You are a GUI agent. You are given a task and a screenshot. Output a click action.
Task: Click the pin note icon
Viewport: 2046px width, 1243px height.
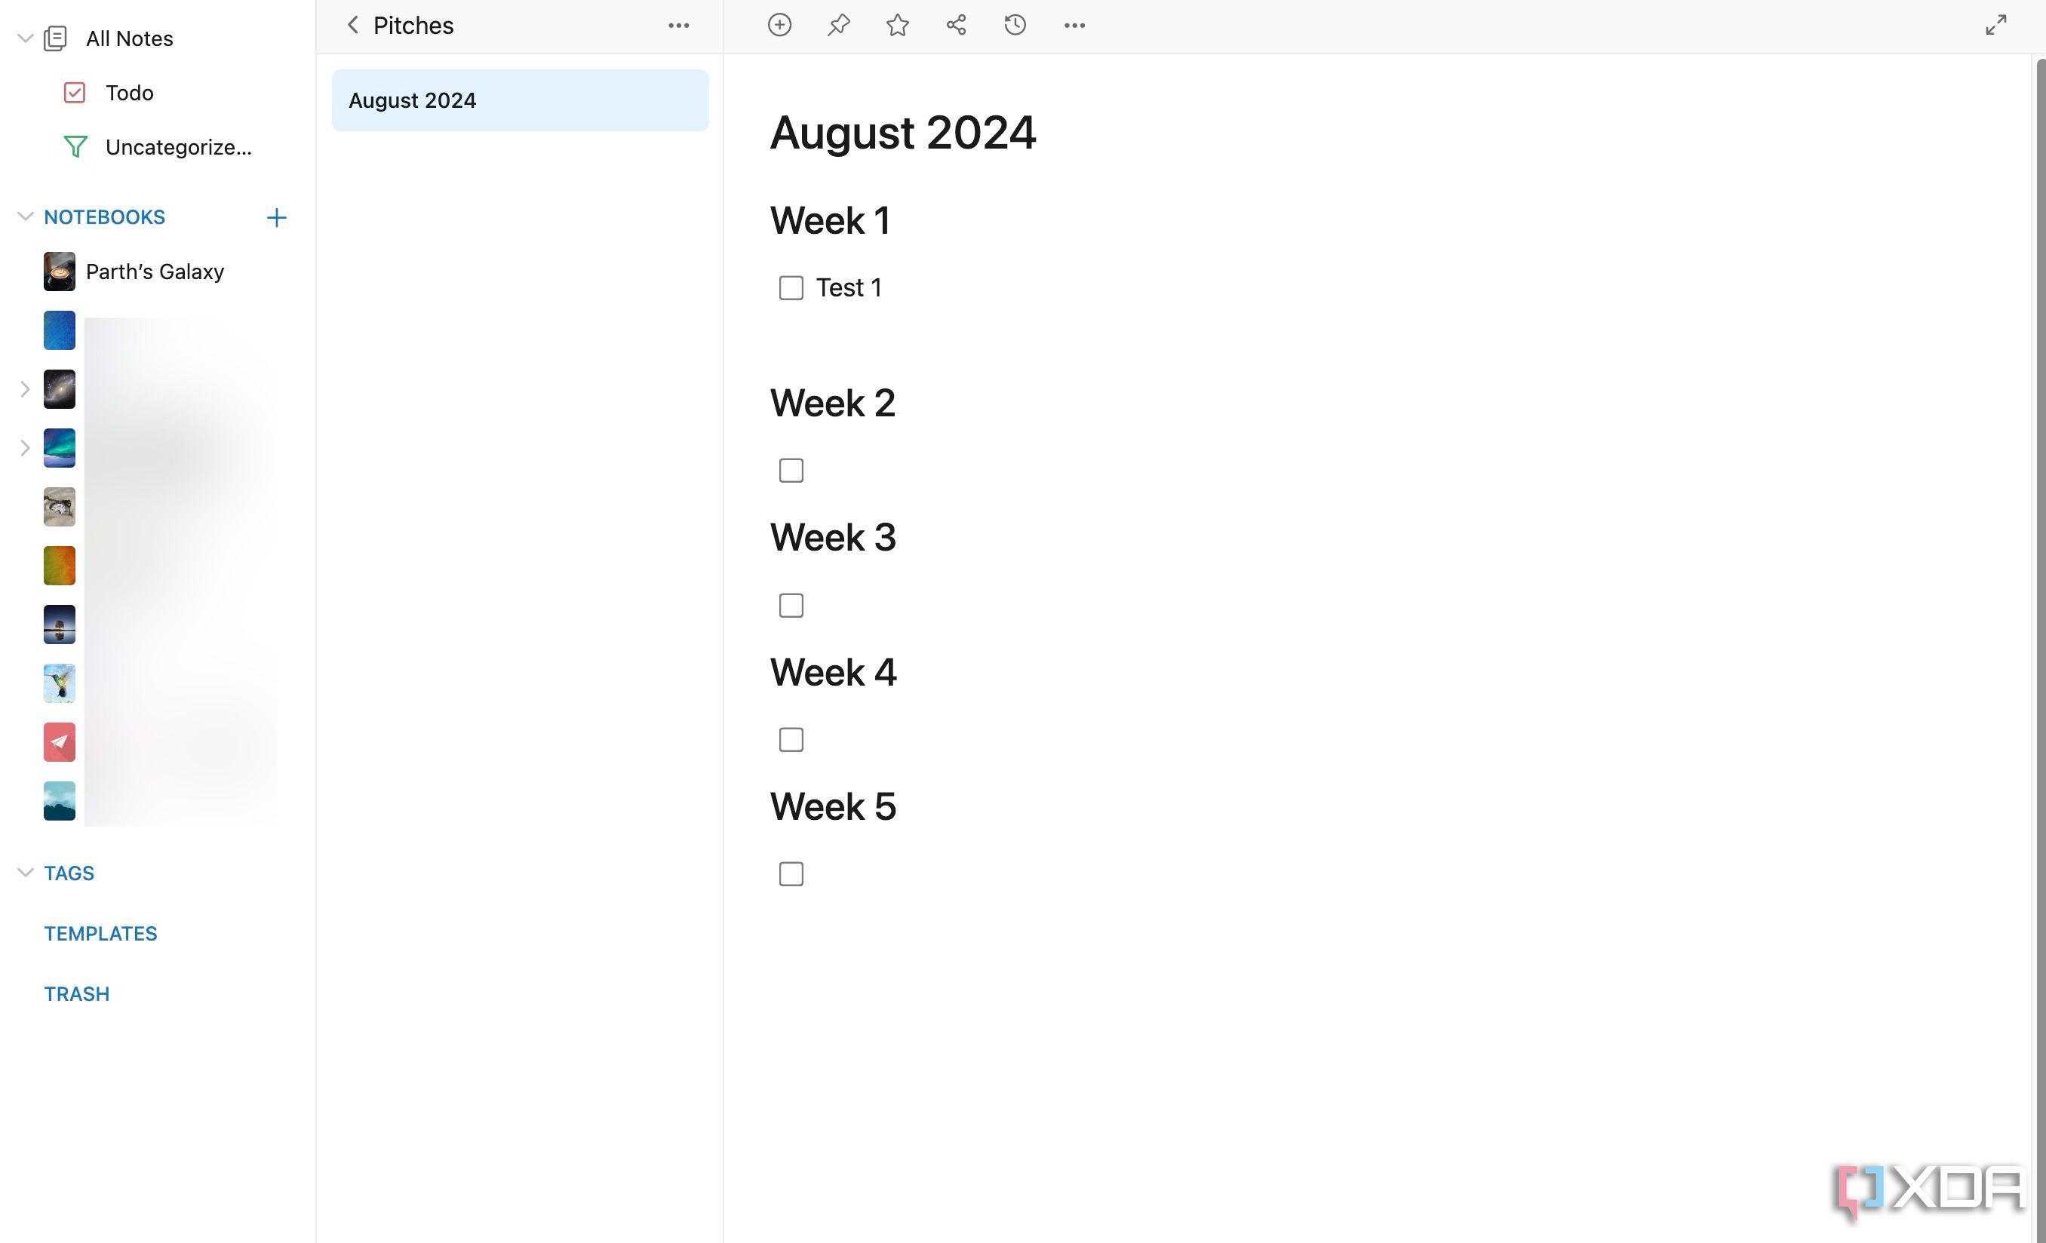click(839, 26)
